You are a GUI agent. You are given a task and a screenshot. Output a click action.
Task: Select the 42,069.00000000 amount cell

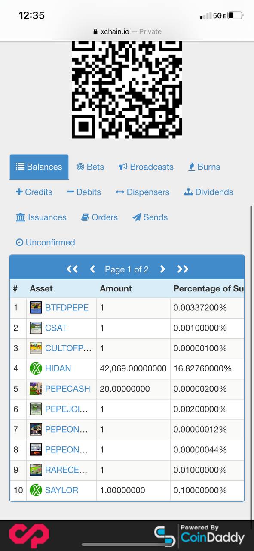[133, 368]
